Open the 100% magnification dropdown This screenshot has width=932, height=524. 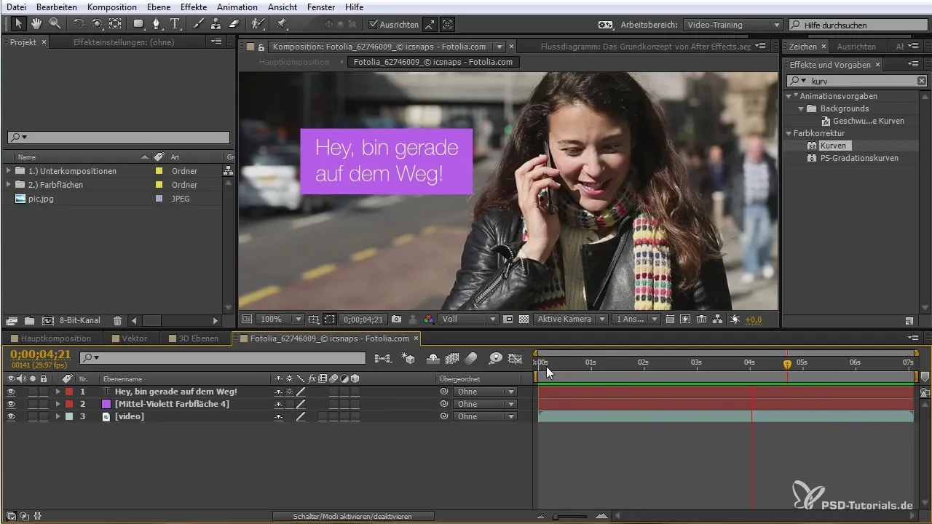click(x=281, y=319)
